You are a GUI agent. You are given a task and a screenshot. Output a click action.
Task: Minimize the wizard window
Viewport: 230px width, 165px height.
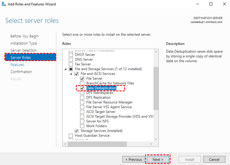198,4
